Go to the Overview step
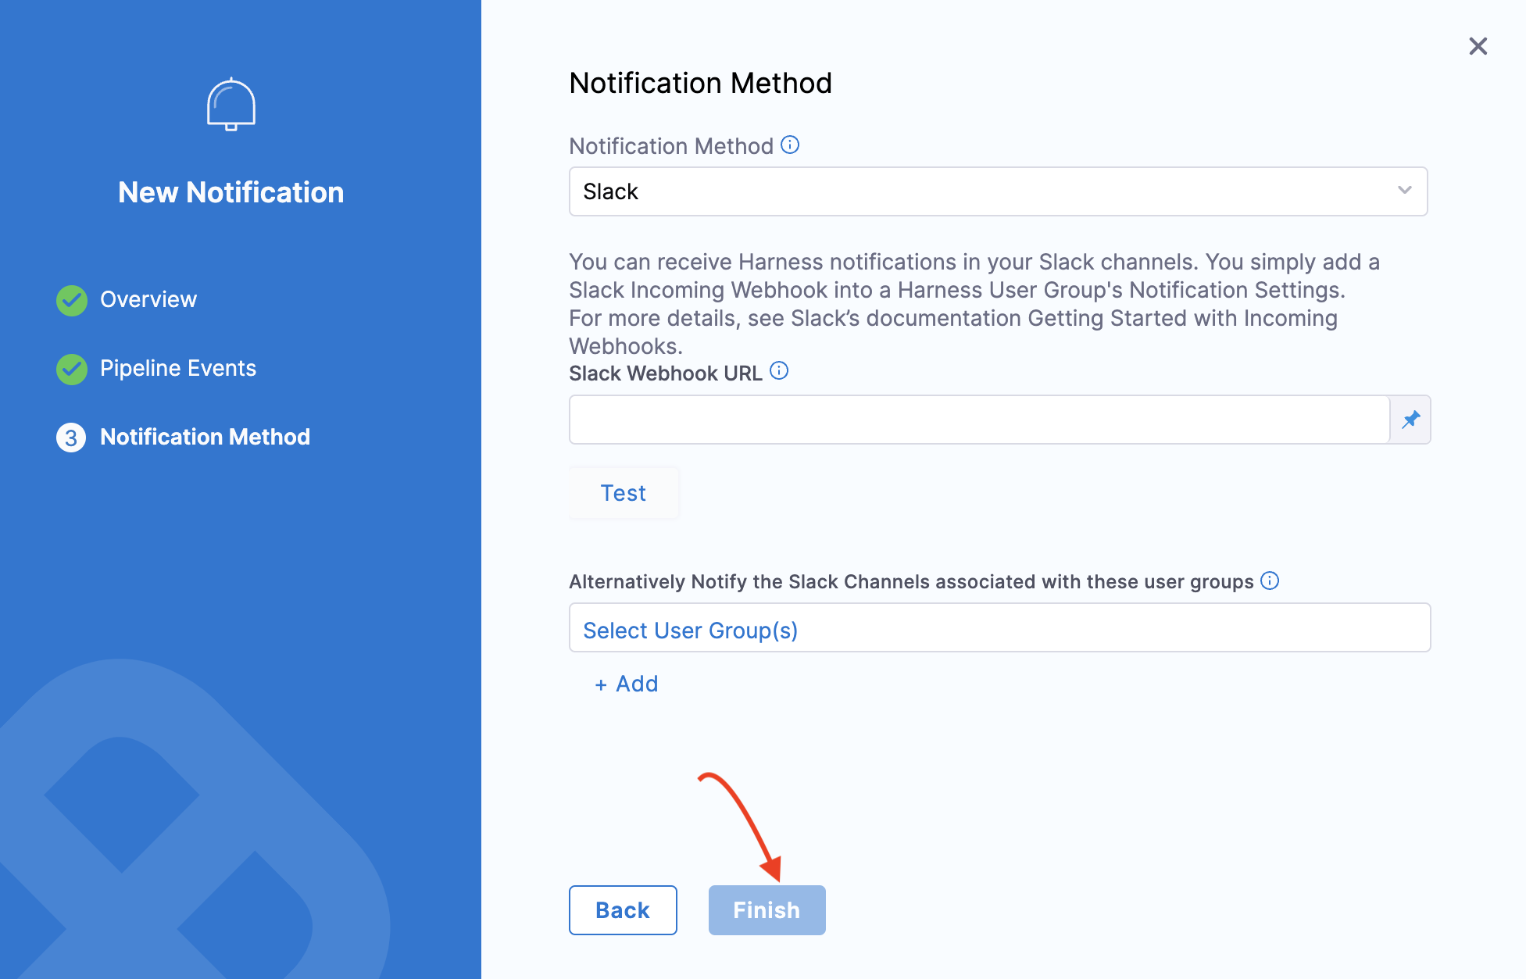Screen dimensions: 1526x979 (x=148, y=299)
